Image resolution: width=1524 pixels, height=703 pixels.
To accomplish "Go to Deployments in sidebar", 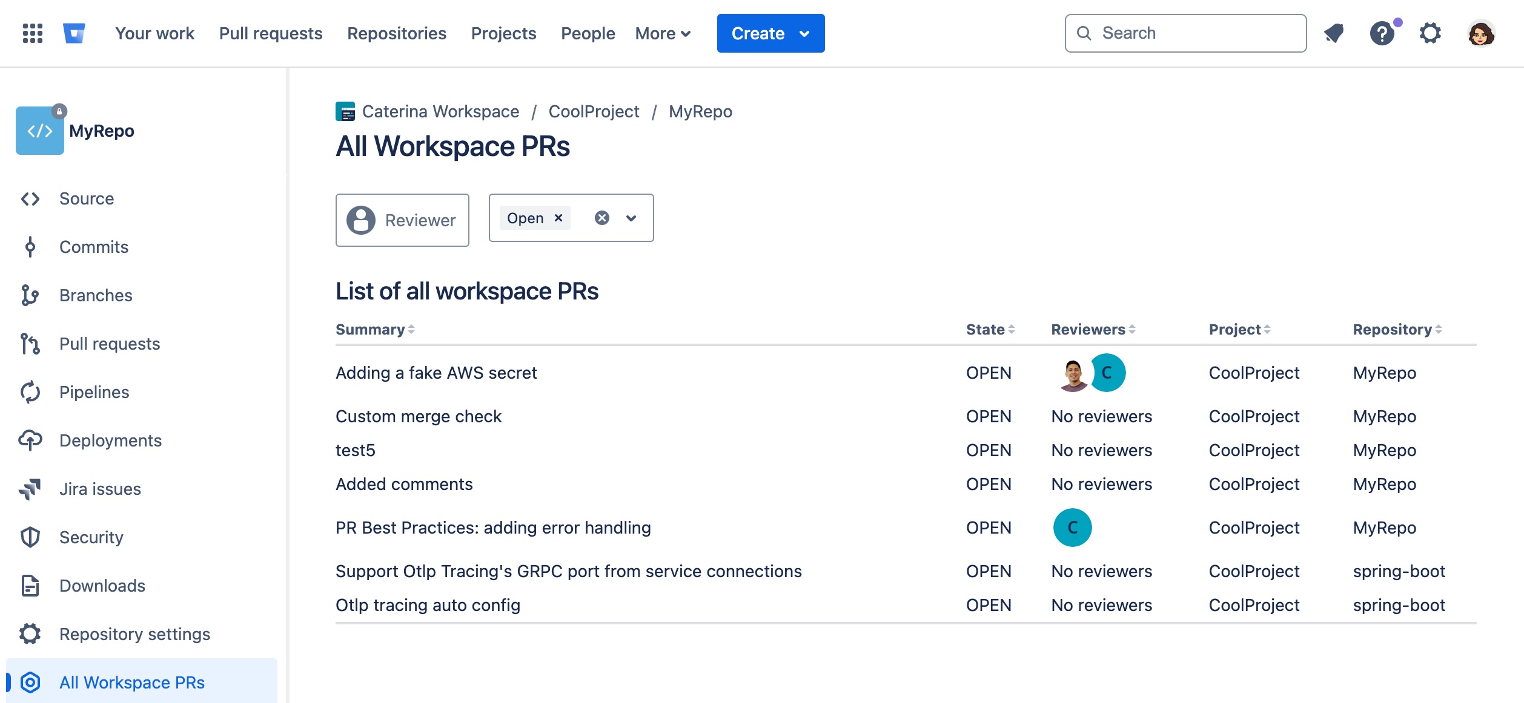I will point(110,440).
